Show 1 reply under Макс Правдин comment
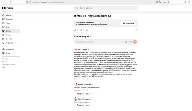Screen dimensions: 192x111 coord(83,105)
